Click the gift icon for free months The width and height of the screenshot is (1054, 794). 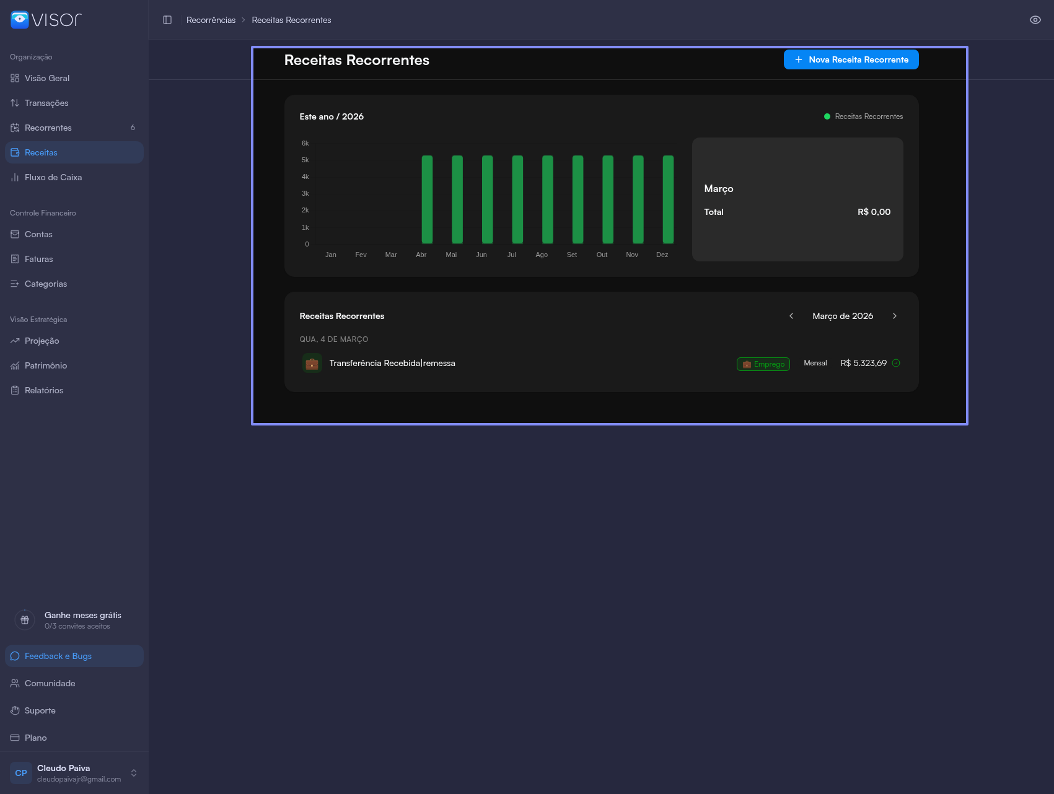tap(25, 620)
